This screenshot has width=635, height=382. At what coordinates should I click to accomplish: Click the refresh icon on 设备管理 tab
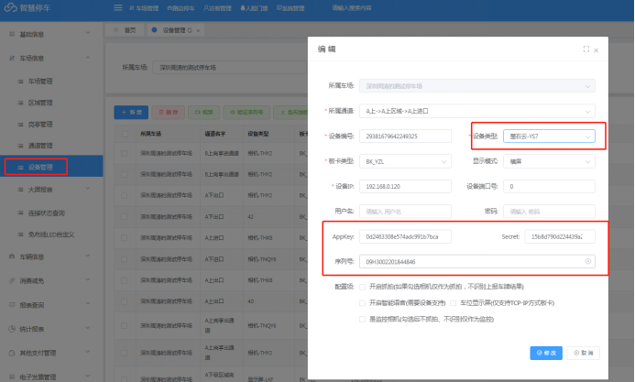[190, 30]
